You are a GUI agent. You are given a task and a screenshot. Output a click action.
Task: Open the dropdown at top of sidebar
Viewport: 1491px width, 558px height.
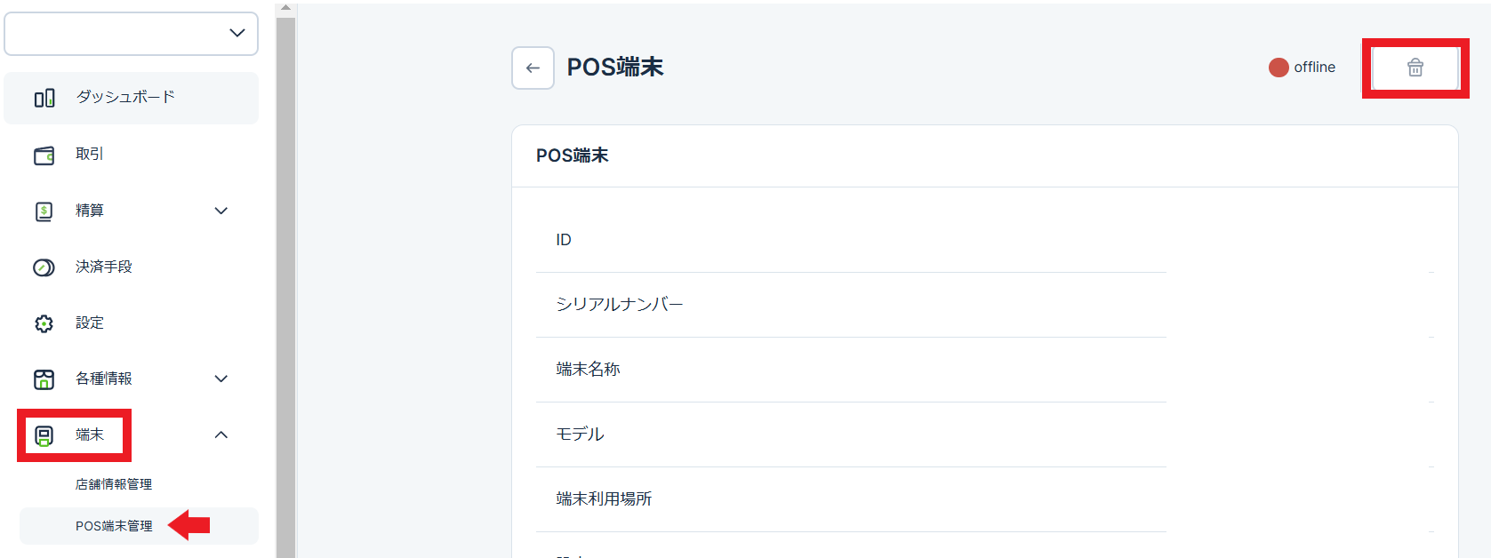point(132,34)
